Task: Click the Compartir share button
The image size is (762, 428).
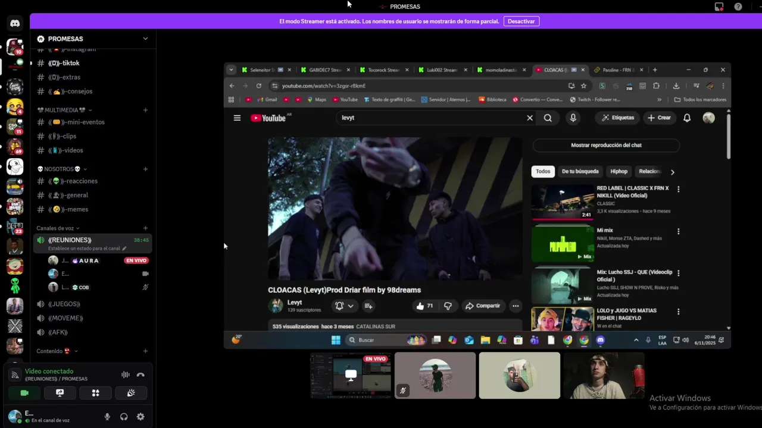Action: tap(483, 306)
